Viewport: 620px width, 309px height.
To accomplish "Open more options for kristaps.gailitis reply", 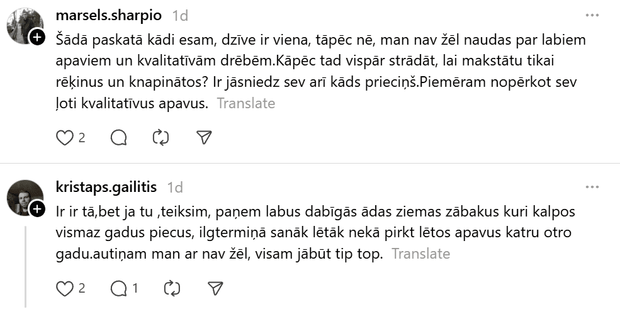I will 592,187.
